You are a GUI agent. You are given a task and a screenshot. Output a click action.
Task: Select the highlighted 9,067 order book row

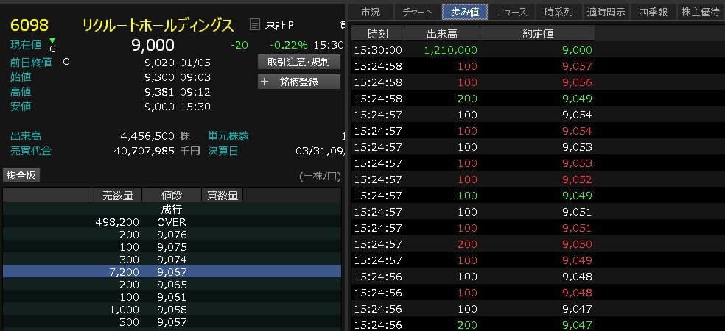coord(172,271)
